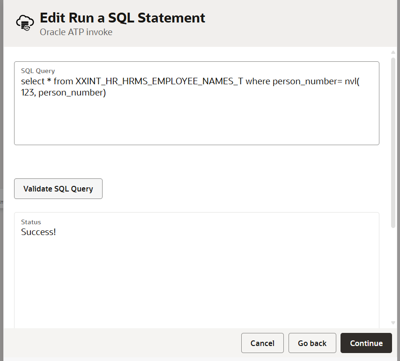
Task: Click the Success! status message
Action: pyautogui.click(x=38, y=232)
